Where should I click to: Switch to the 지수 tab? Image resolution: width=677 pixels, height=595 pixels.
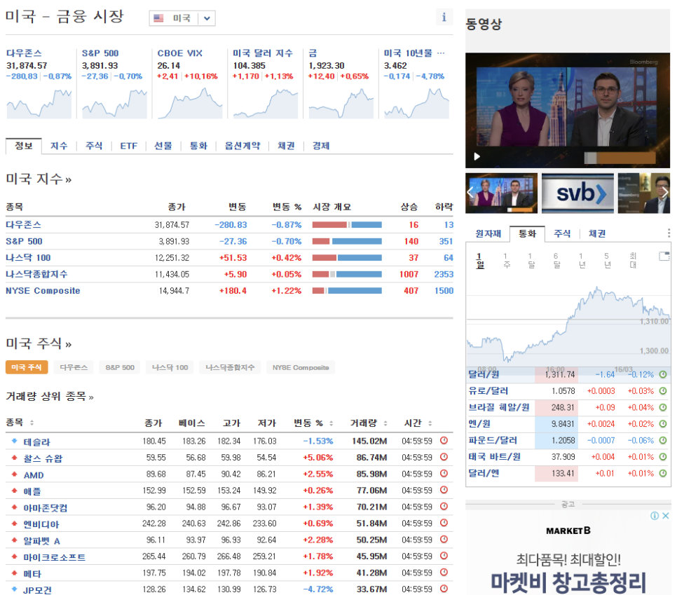[x=59, y=146]
